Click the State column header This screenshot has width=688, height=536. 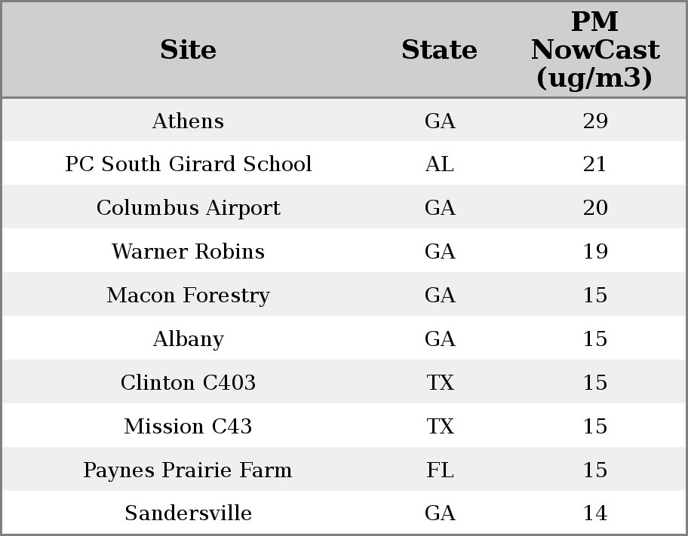point(439,50)
